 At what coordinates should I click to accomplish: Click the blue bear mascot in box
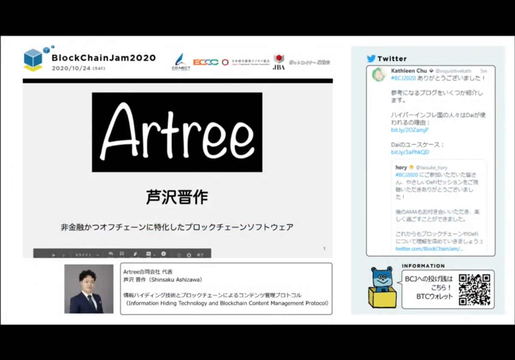[x=382, y=287]
